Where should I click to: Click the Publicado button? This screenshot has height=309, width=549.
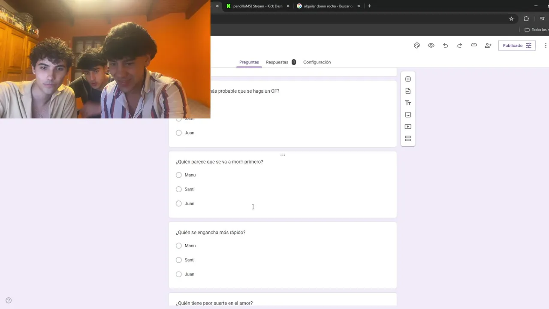coord(517,45)
